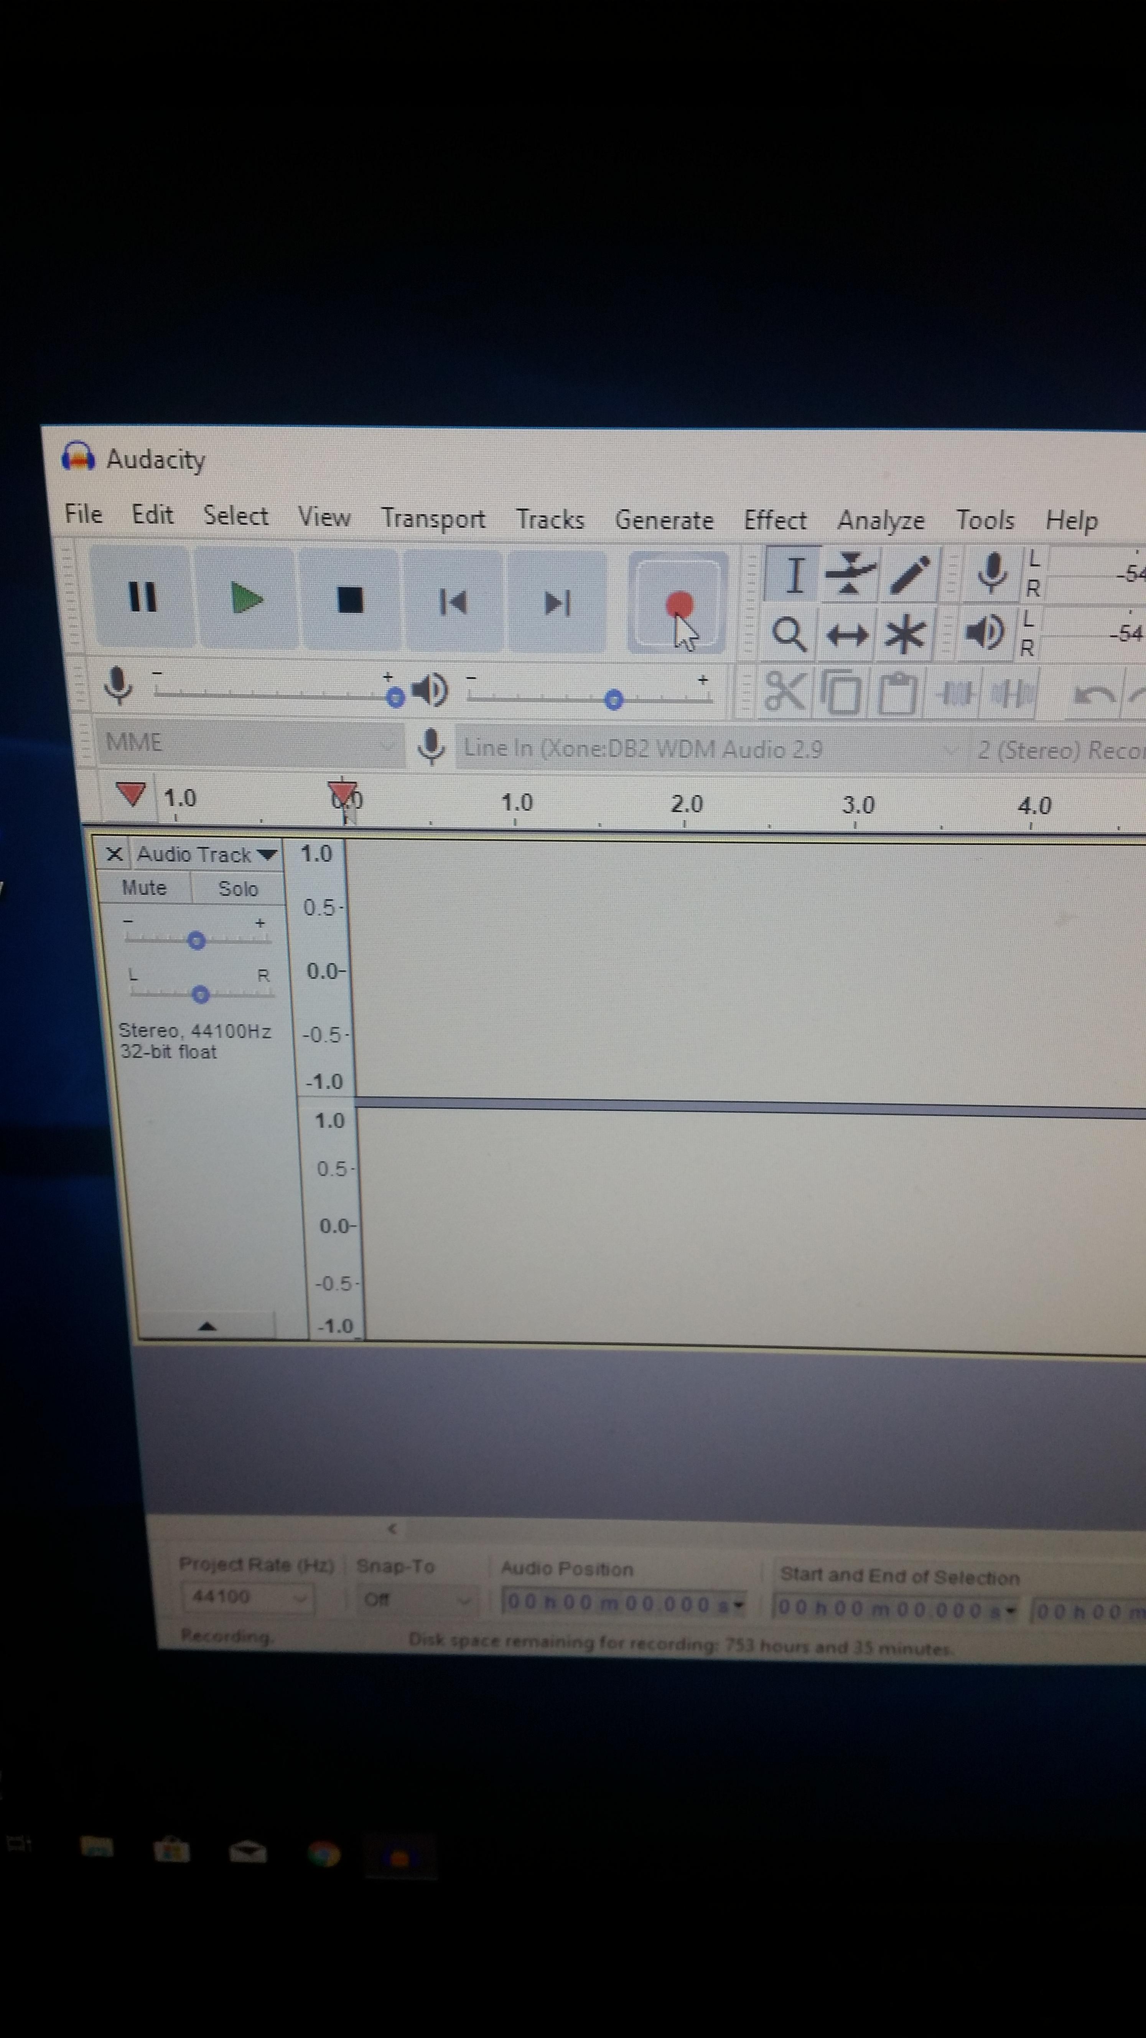Click the Audio Position time field

click(x=624, y=1604)
